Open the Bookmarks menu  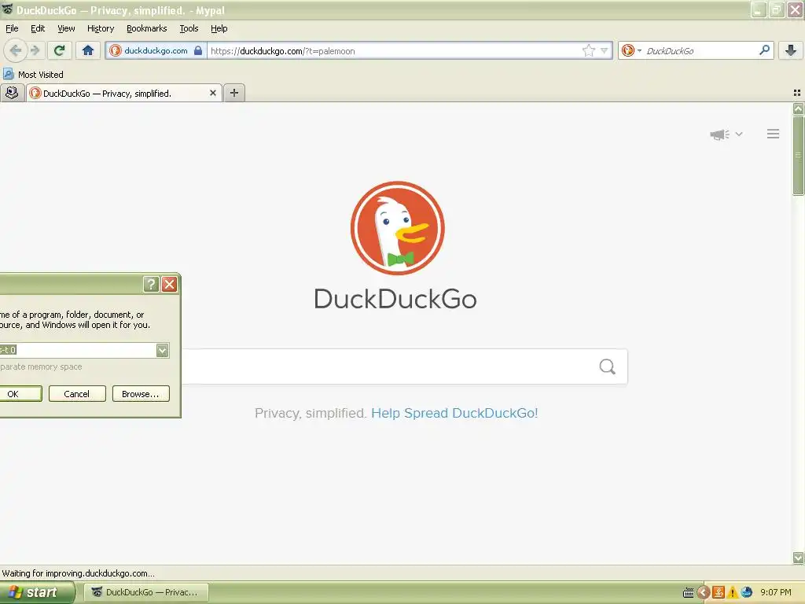(x=147, y=28)
